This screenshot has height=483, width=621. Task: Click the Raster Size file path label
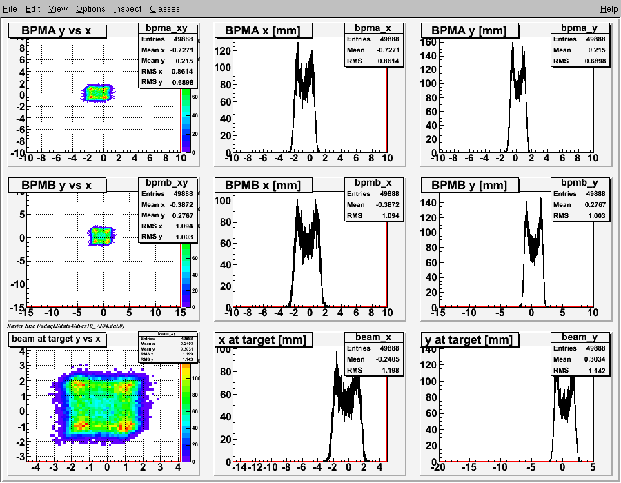(66, 326)
